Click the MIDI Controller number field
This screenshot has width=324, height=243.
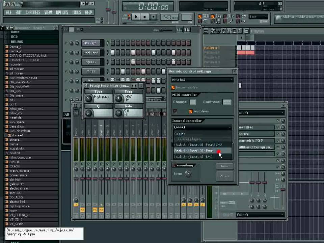click(227, 102)
